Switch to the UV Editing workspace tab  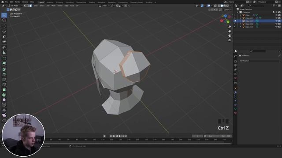(x=70, y=2)
